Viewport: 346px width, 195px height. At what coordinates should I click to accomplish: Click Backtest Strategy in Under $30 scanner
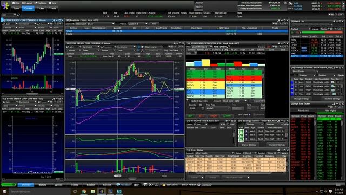[277, 145]
